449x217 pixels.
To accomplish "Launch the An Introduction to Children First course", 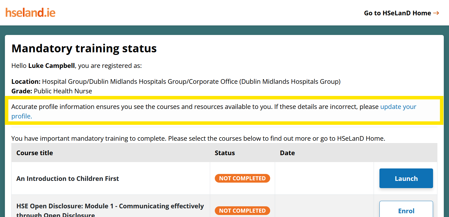I will point(406,178).
